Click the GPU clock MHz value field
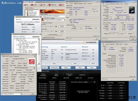This screenshot has height=101, width=138. coord(62,26)
